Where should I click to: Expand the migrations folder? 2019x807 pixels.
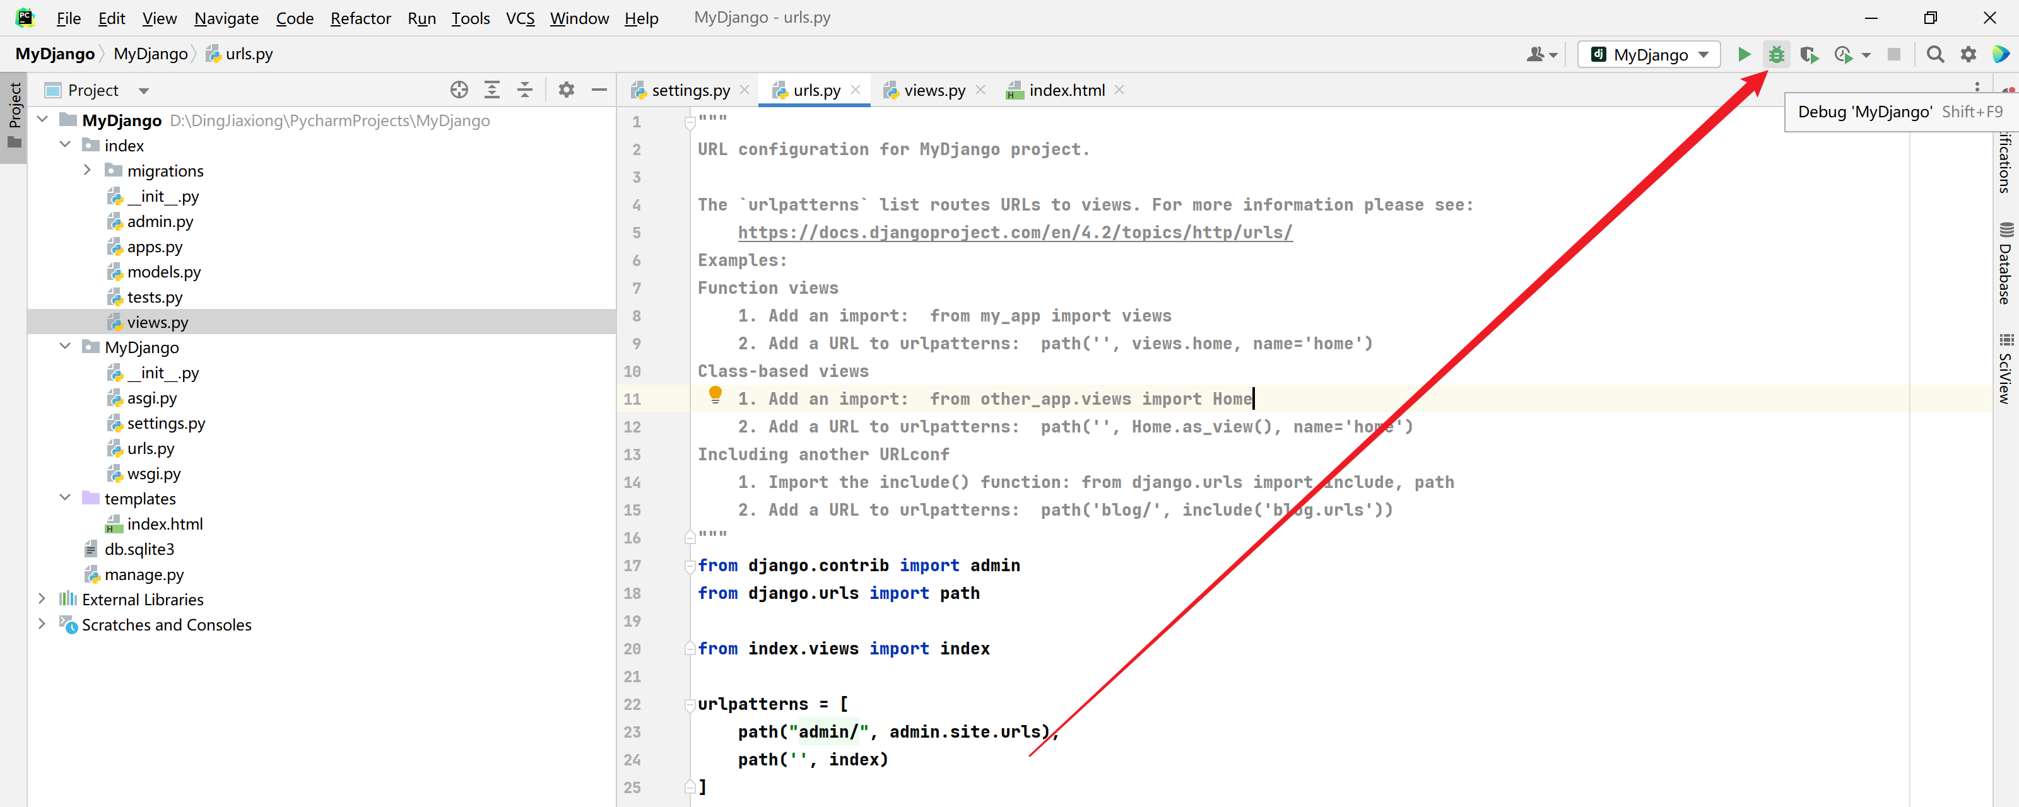point(87,170)
